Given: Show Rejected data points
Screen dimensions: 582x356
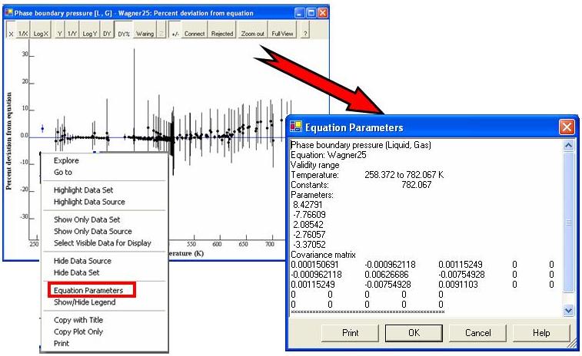Looking at the screenshot, I should pyautogui.click(x=222, y=35).
